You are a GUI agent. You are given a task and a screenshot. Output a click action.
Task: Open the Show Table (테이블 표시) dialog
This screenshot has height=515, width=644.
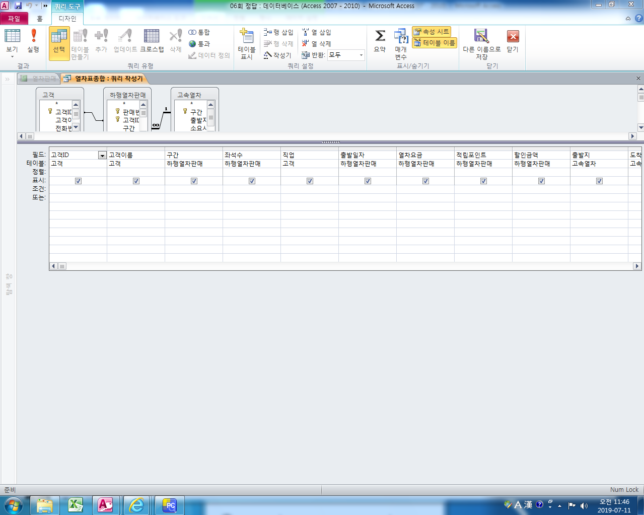(246, 43)
